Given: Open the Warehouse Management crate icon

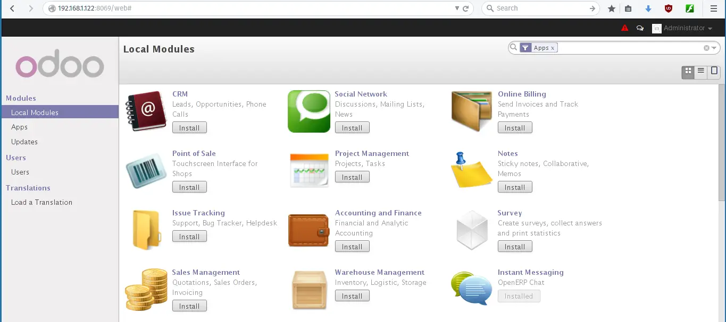Looking at the screenshot, I should (x=309, y=290).
